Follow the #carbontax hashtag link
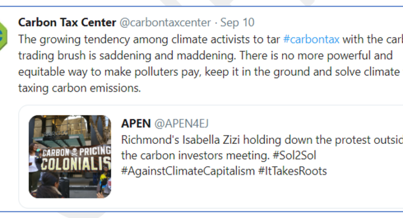The image size is (403, 218). tap(311, 40)
